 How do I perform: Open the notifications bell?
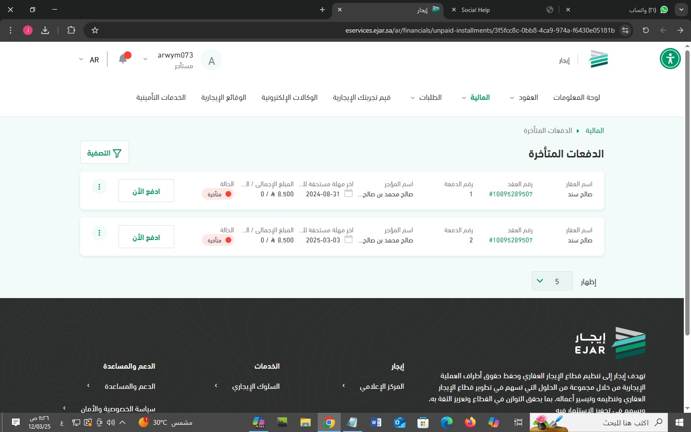point(123,59)
